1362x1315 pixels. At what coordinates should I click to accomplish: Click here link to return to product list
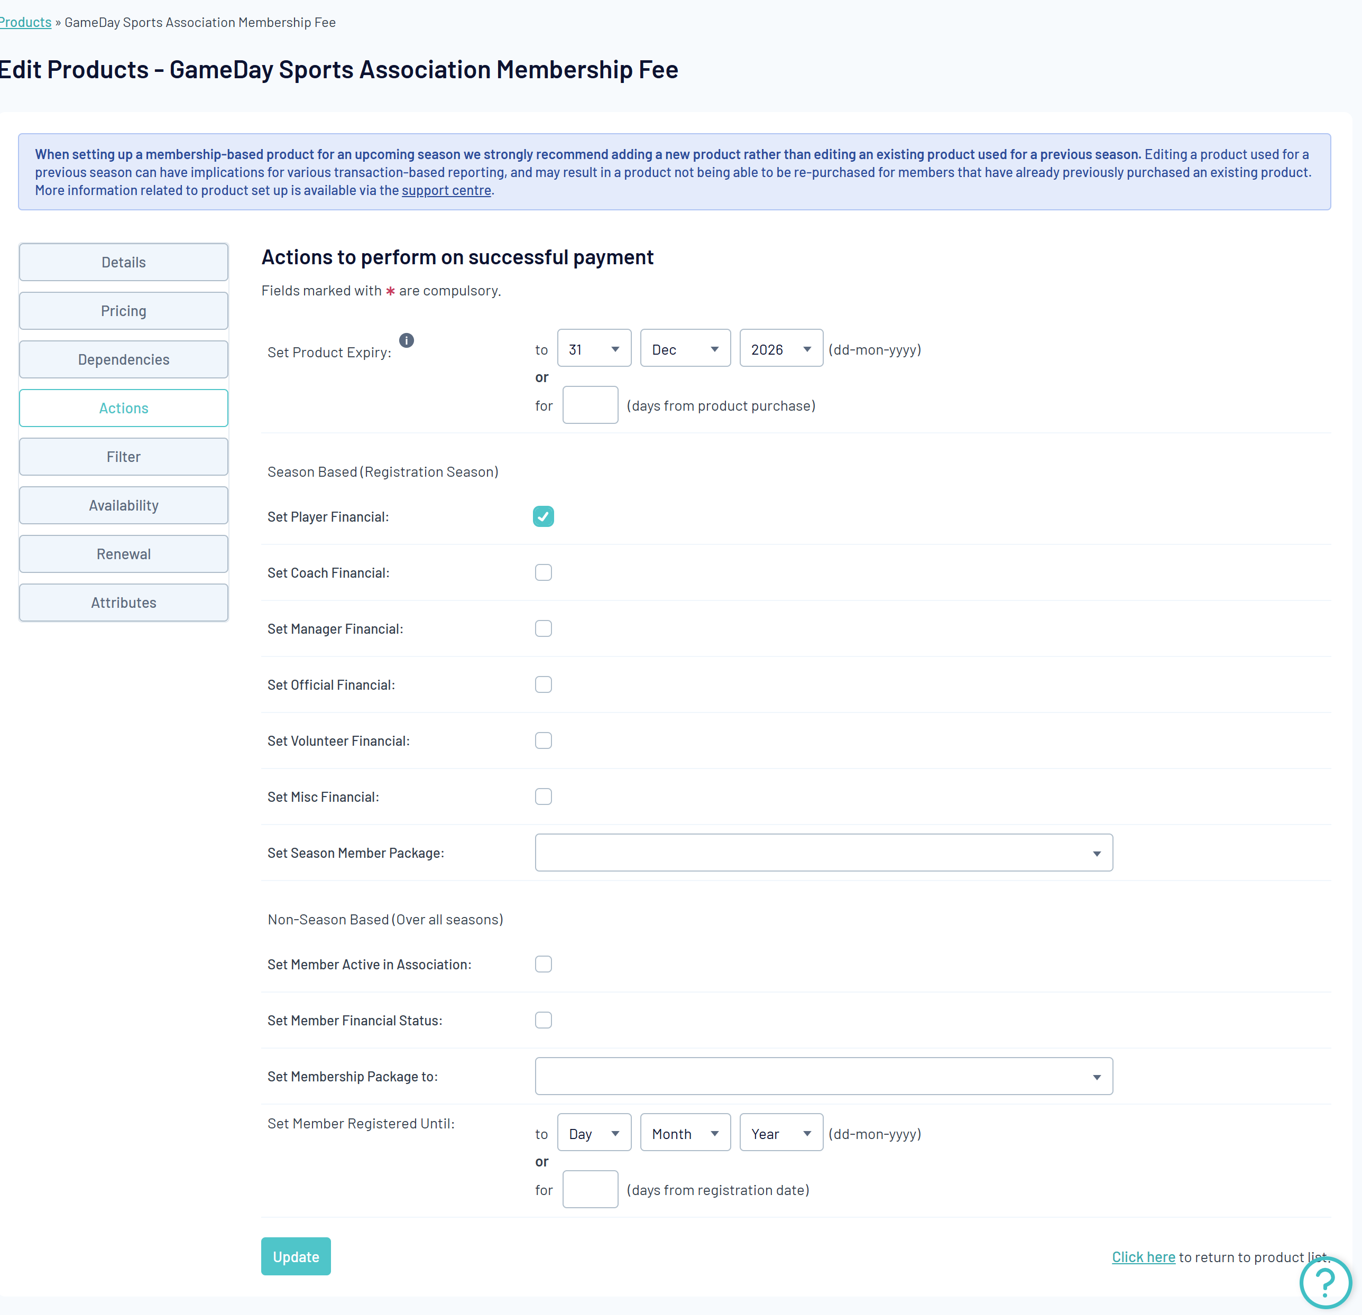pos(1143,1257)
